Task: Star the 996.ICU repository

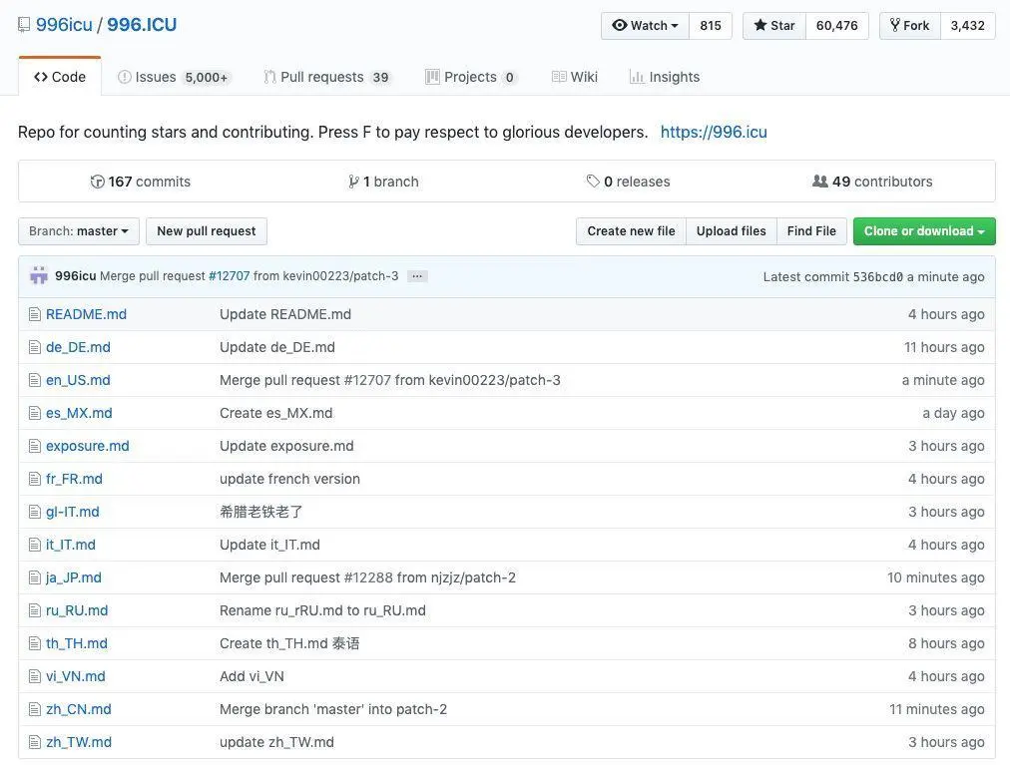Action: tap(773, 26)
